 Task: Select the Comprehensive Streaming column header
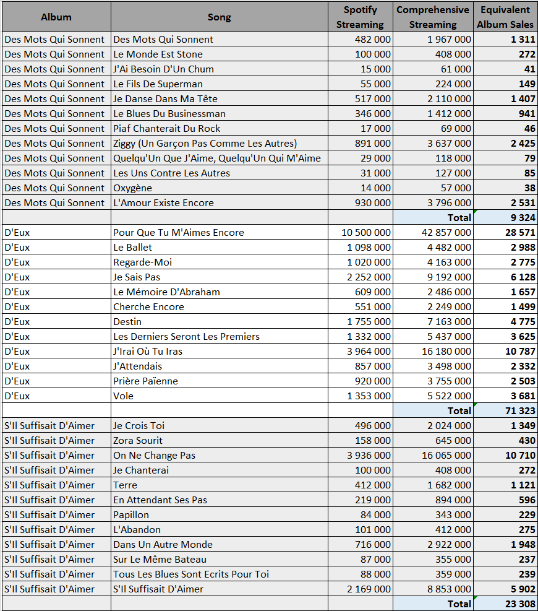pyautogui.click(x=433, y=17)
